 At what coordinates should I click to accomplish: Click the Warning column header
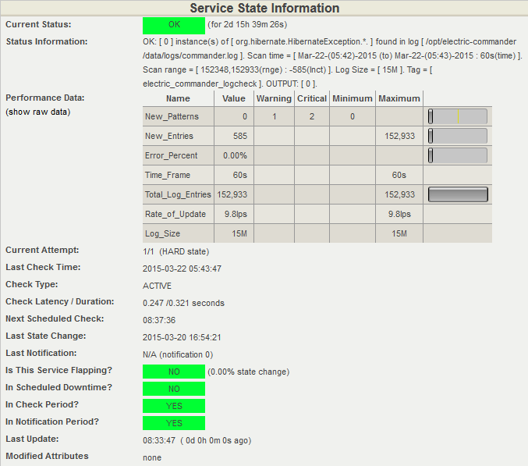tap(274, 98)
